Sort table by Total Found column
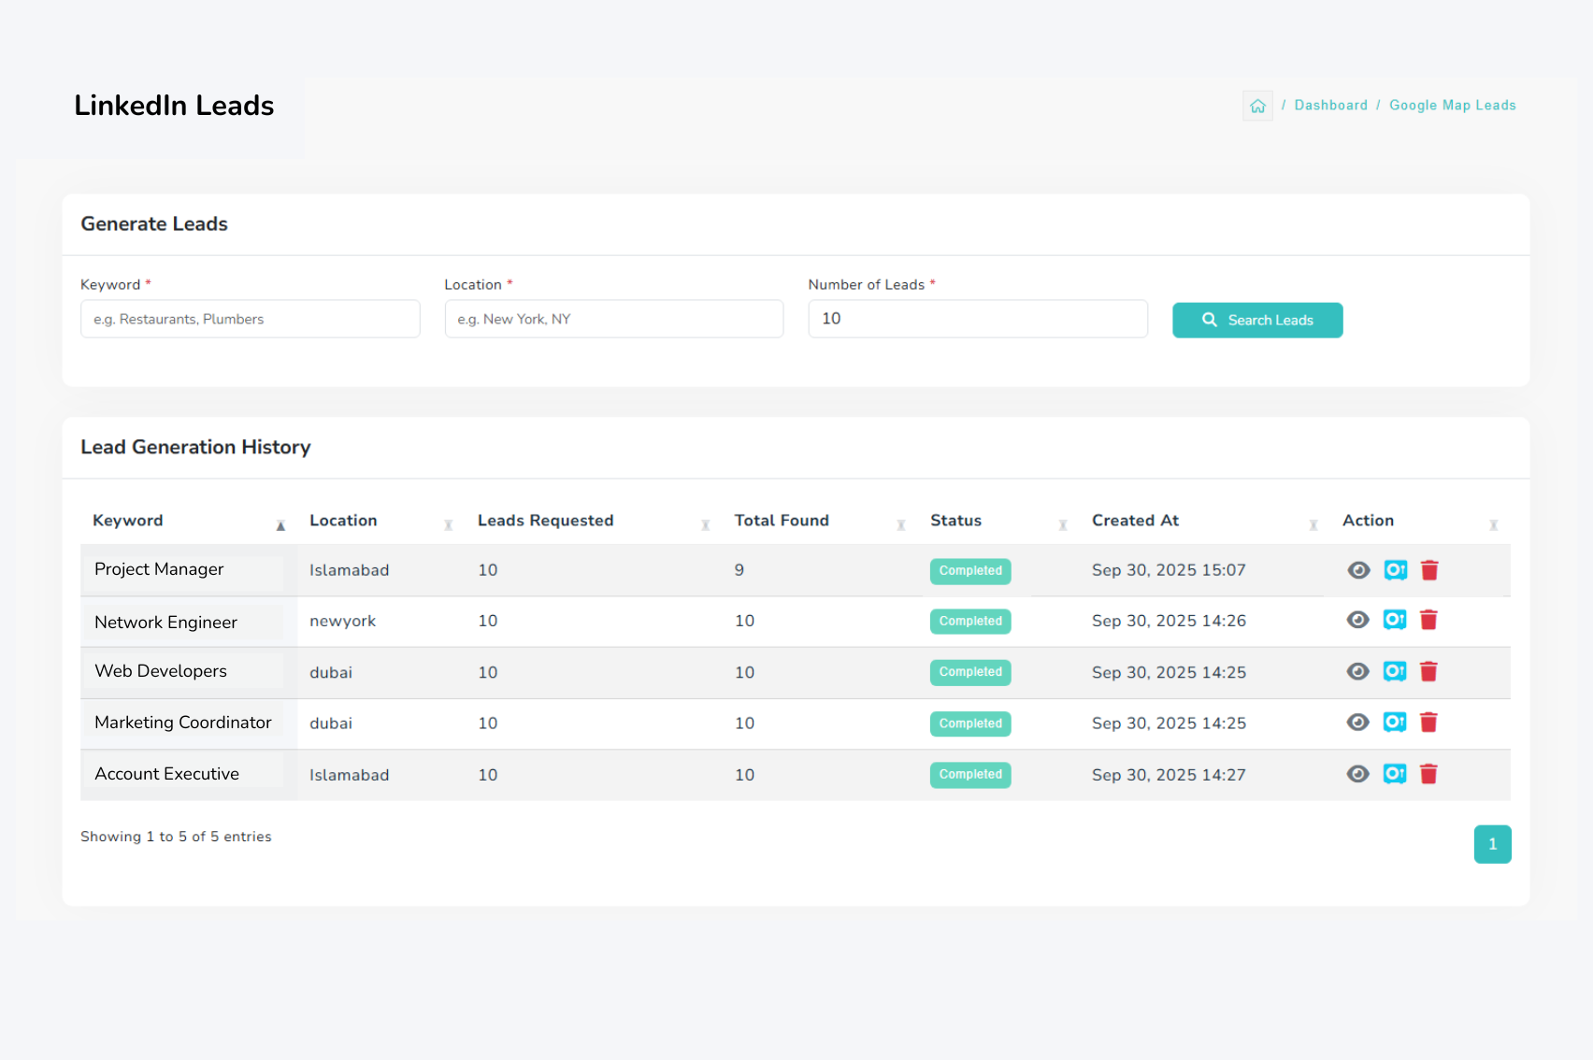This screenshot has width=1593, height=1060. click(782, 521)
